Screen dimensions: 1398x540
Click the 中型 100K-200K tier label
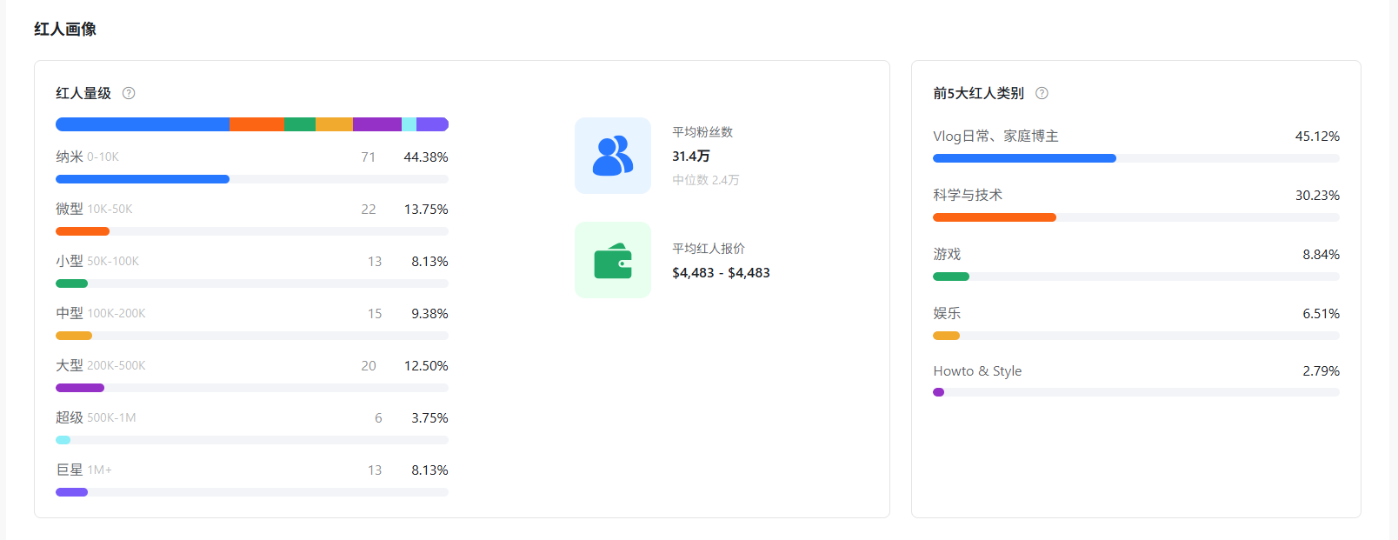101,313
